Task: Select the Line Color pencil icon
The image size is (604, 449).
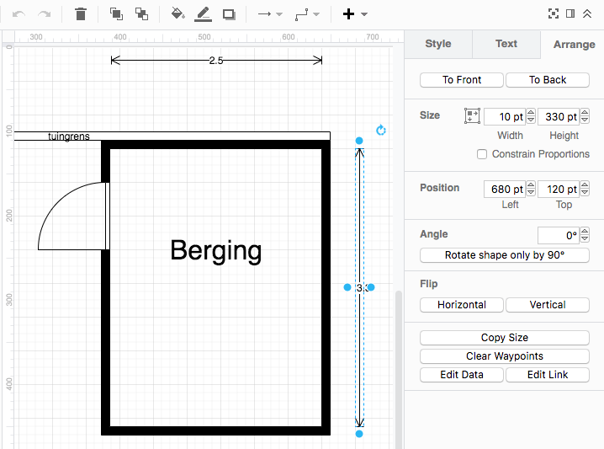Action: tap(203, 14)
